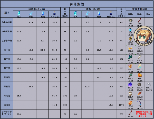Click the 760 sample count in 第五门 row
154x119 pixels.
[121, 87]
